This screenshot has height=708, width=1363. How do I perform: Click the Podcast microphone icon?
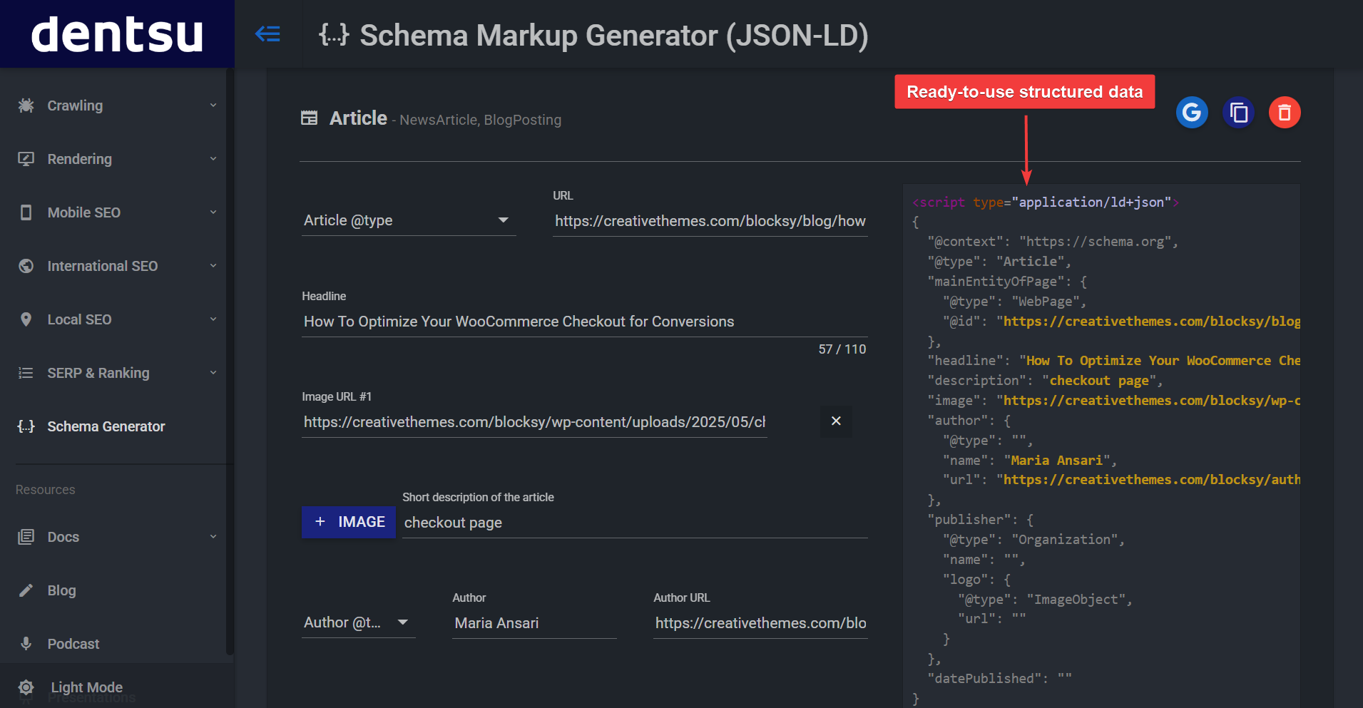pos(26,644)
